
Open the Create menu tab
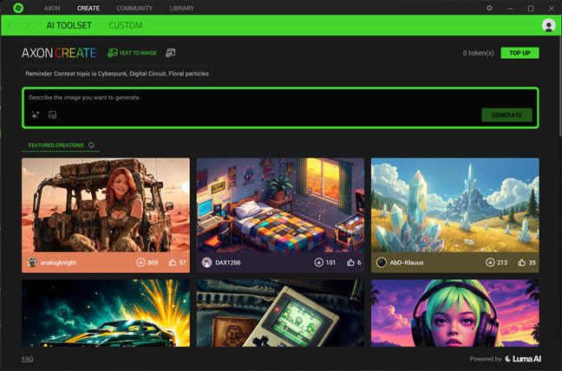tap(88, 8)
